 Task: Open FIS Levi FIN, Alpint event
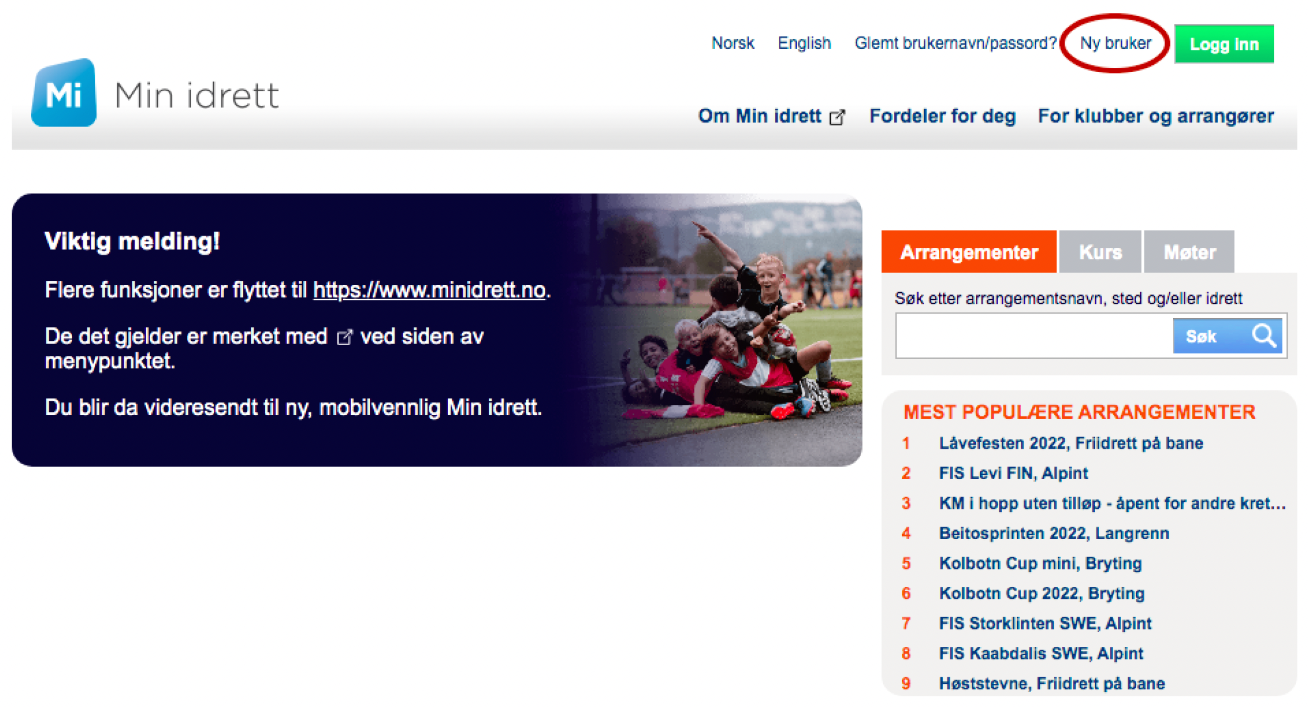tap(1013, 473)
